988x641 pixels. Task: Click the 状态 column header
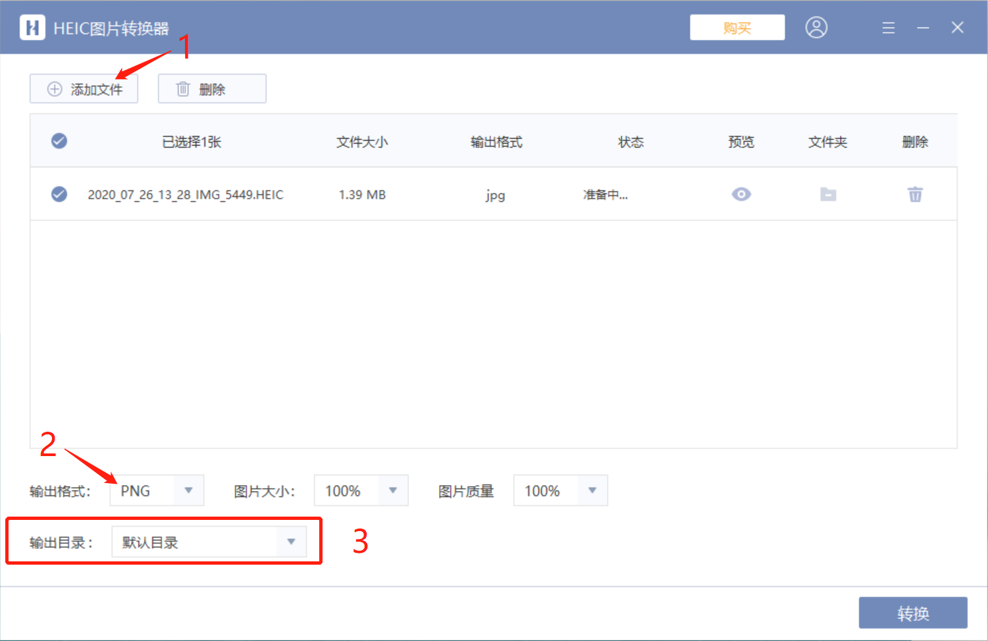point(631,141)
